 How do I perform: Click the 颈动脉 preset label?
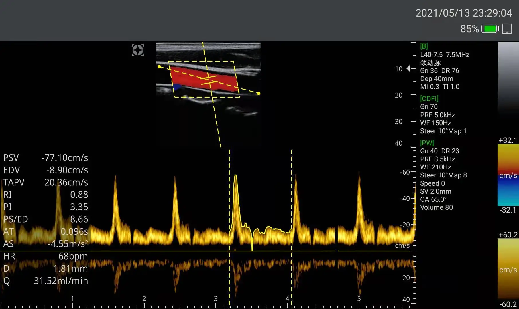(x=430, y=63)
